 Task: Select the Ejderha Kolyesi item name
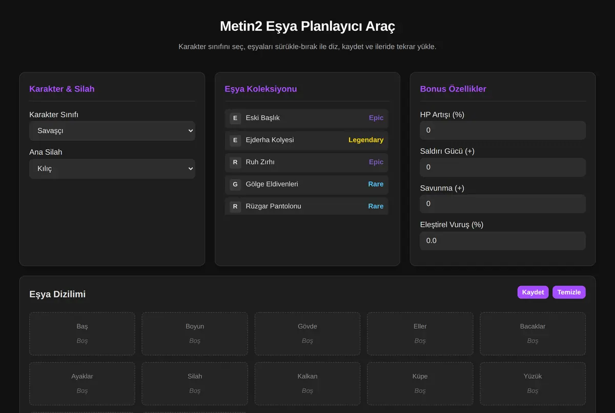[270, 140]
